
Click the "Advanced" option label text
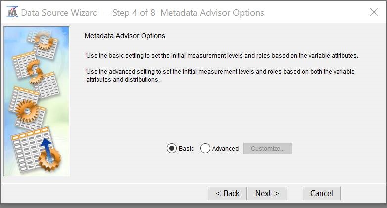[225, 149]
